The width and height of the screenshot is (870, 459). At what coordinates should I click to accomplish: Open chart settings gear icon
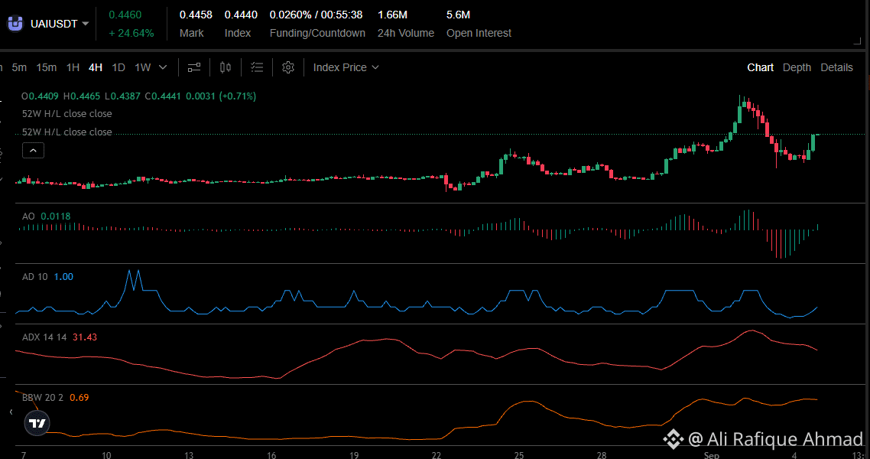(x=288, y=67)
